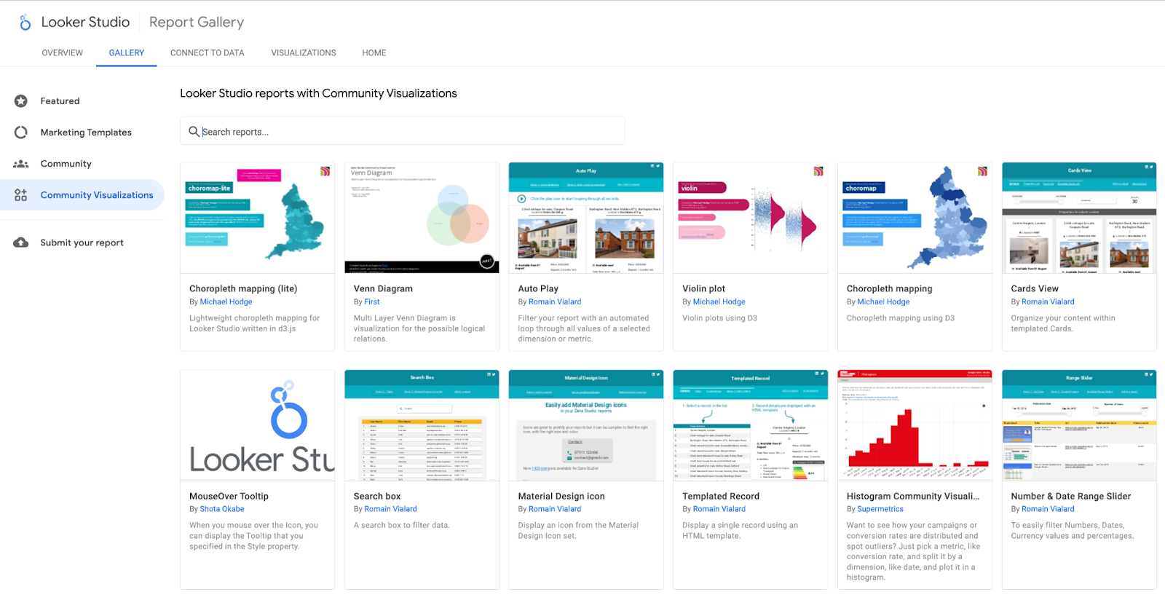
Task: Click the Venn Diagram card title
Action: click(x=383, y=289)
